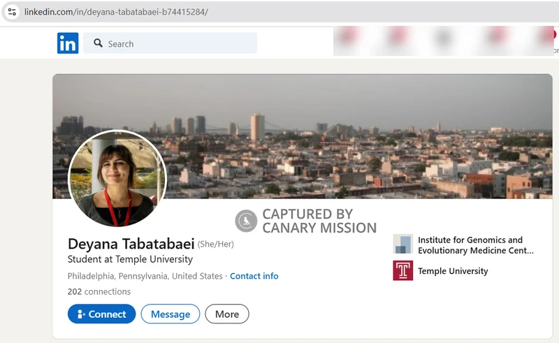This screenshot has width=559, height=343.
Task: Open the city skyline banner image
Action: pos(303,136)
